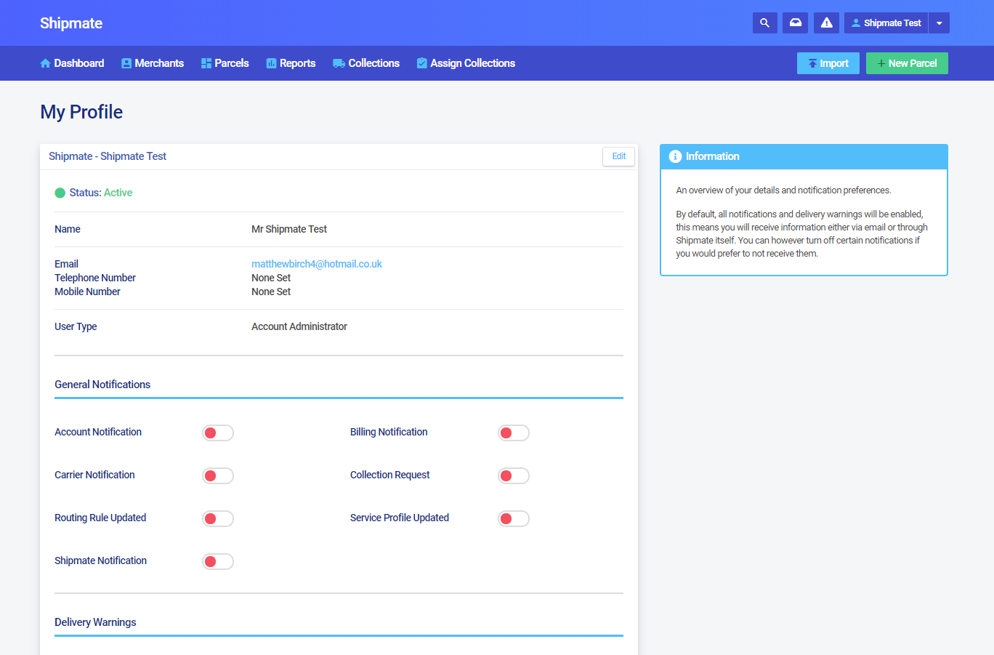The height and width of the screenshot is (655, 994).
Task: Open the Dashboard menu item
Action: coord(72,63)
